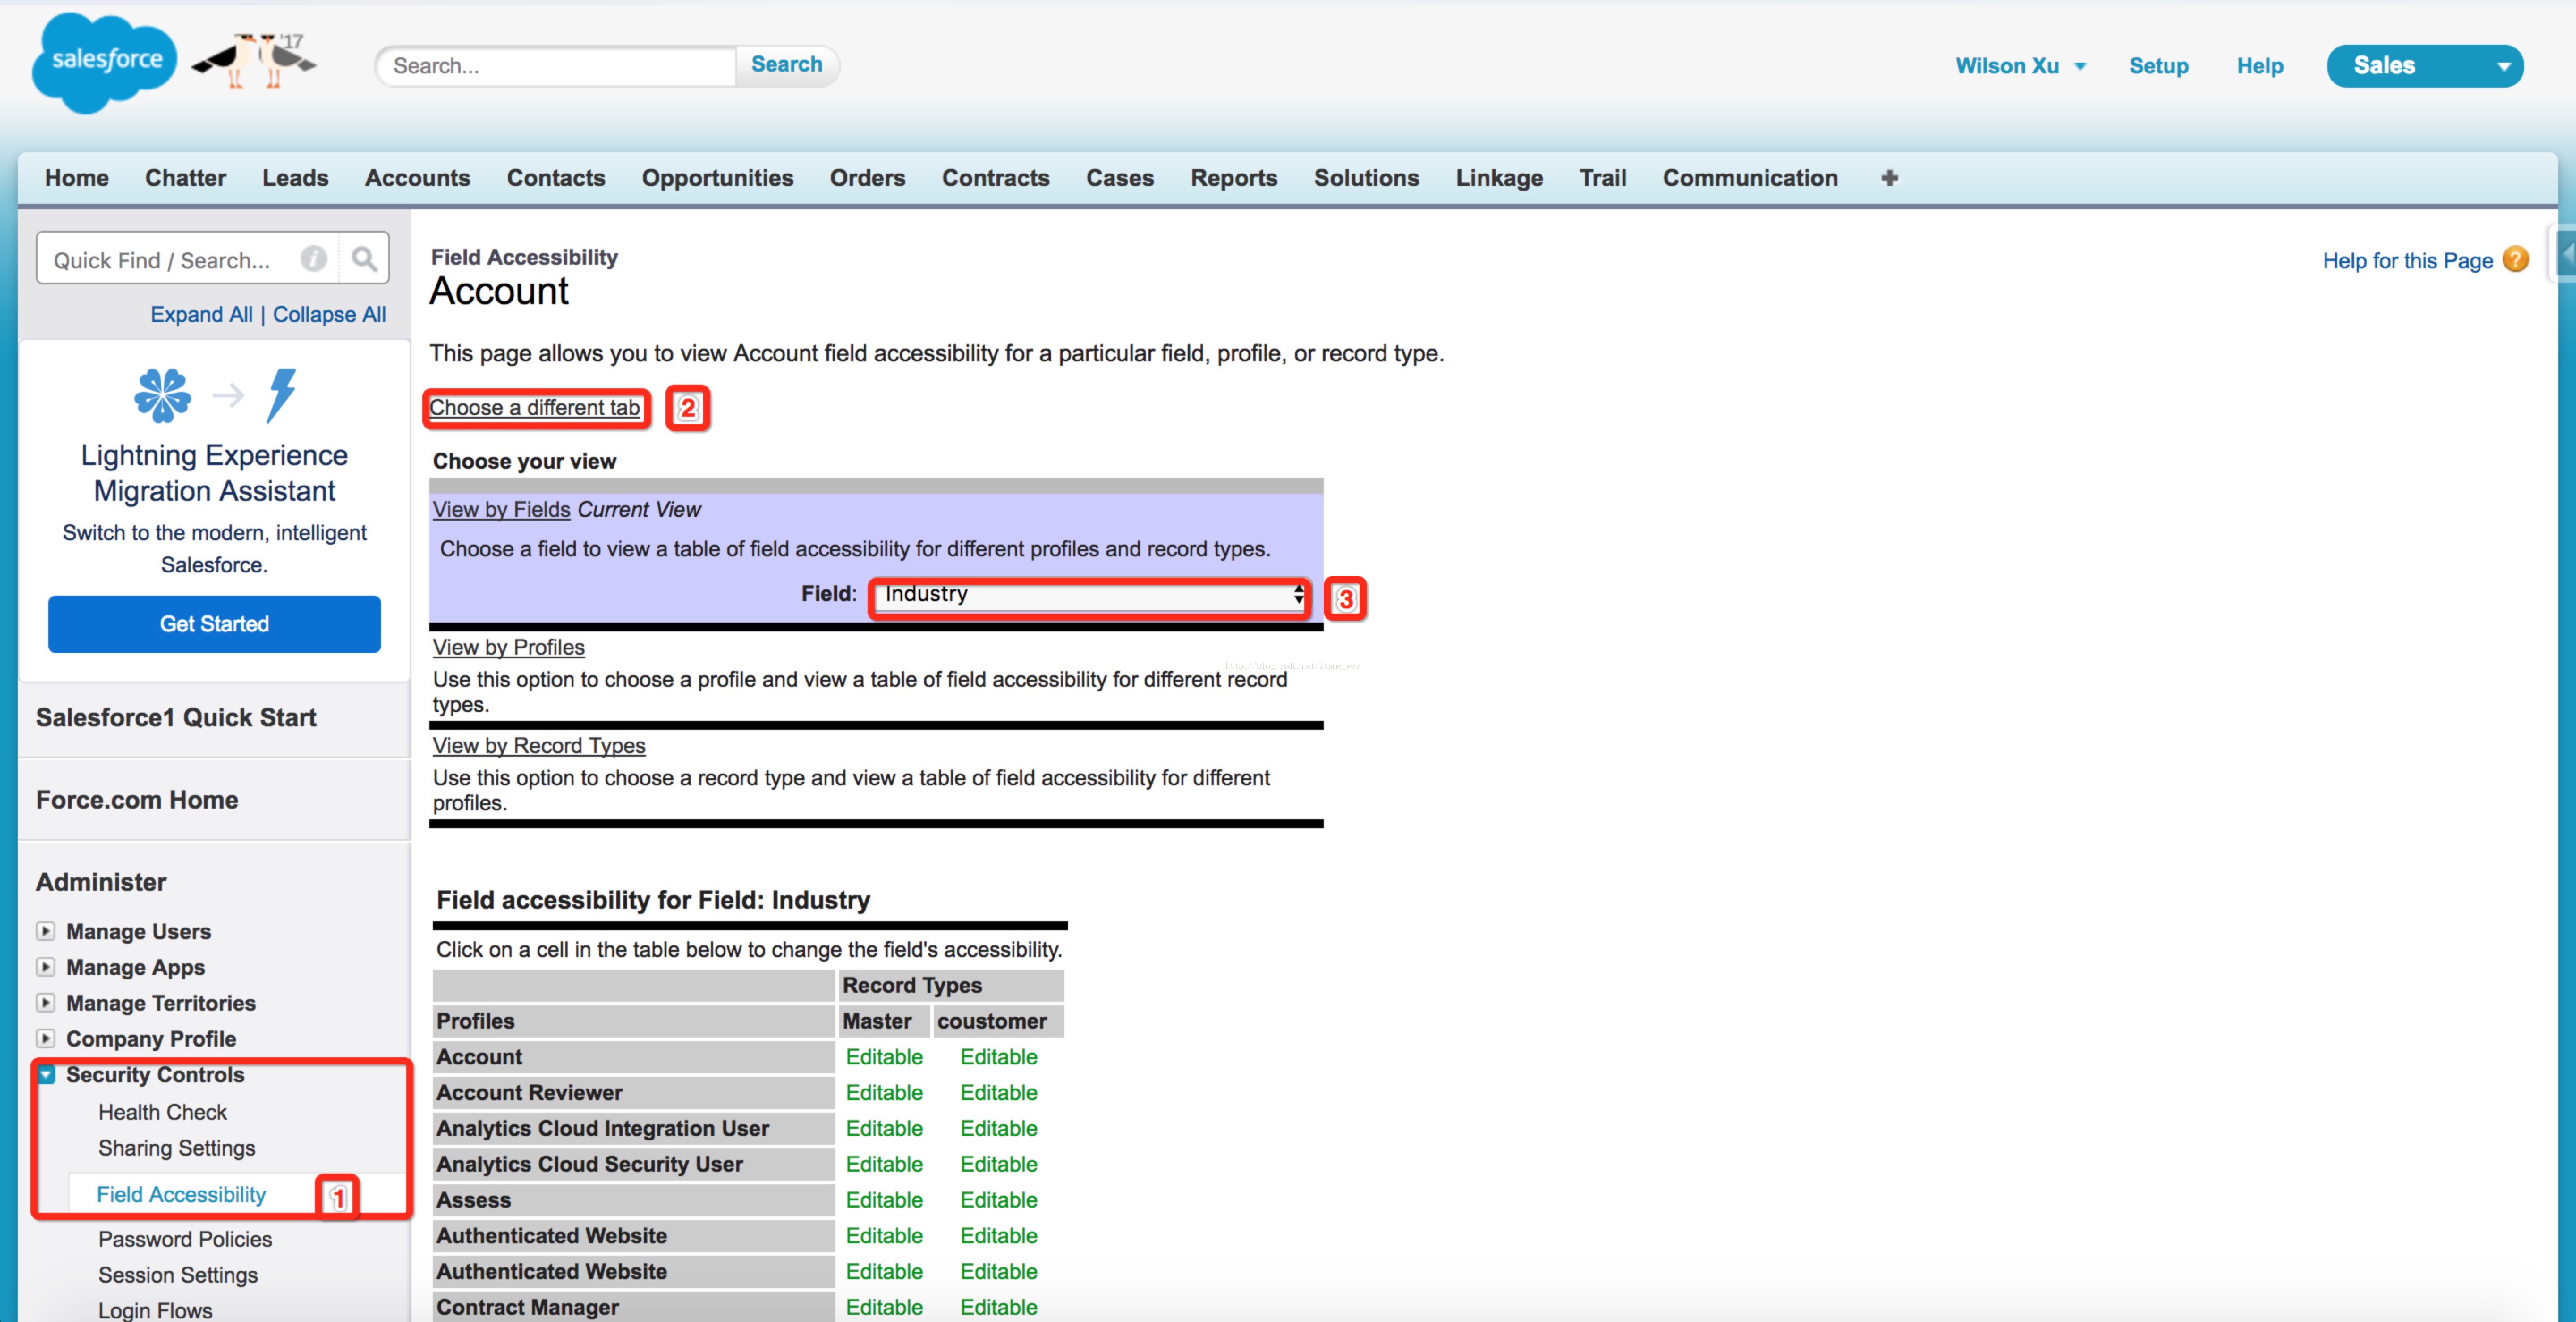Click the Salesforce cloud logo

pos(105,63)
